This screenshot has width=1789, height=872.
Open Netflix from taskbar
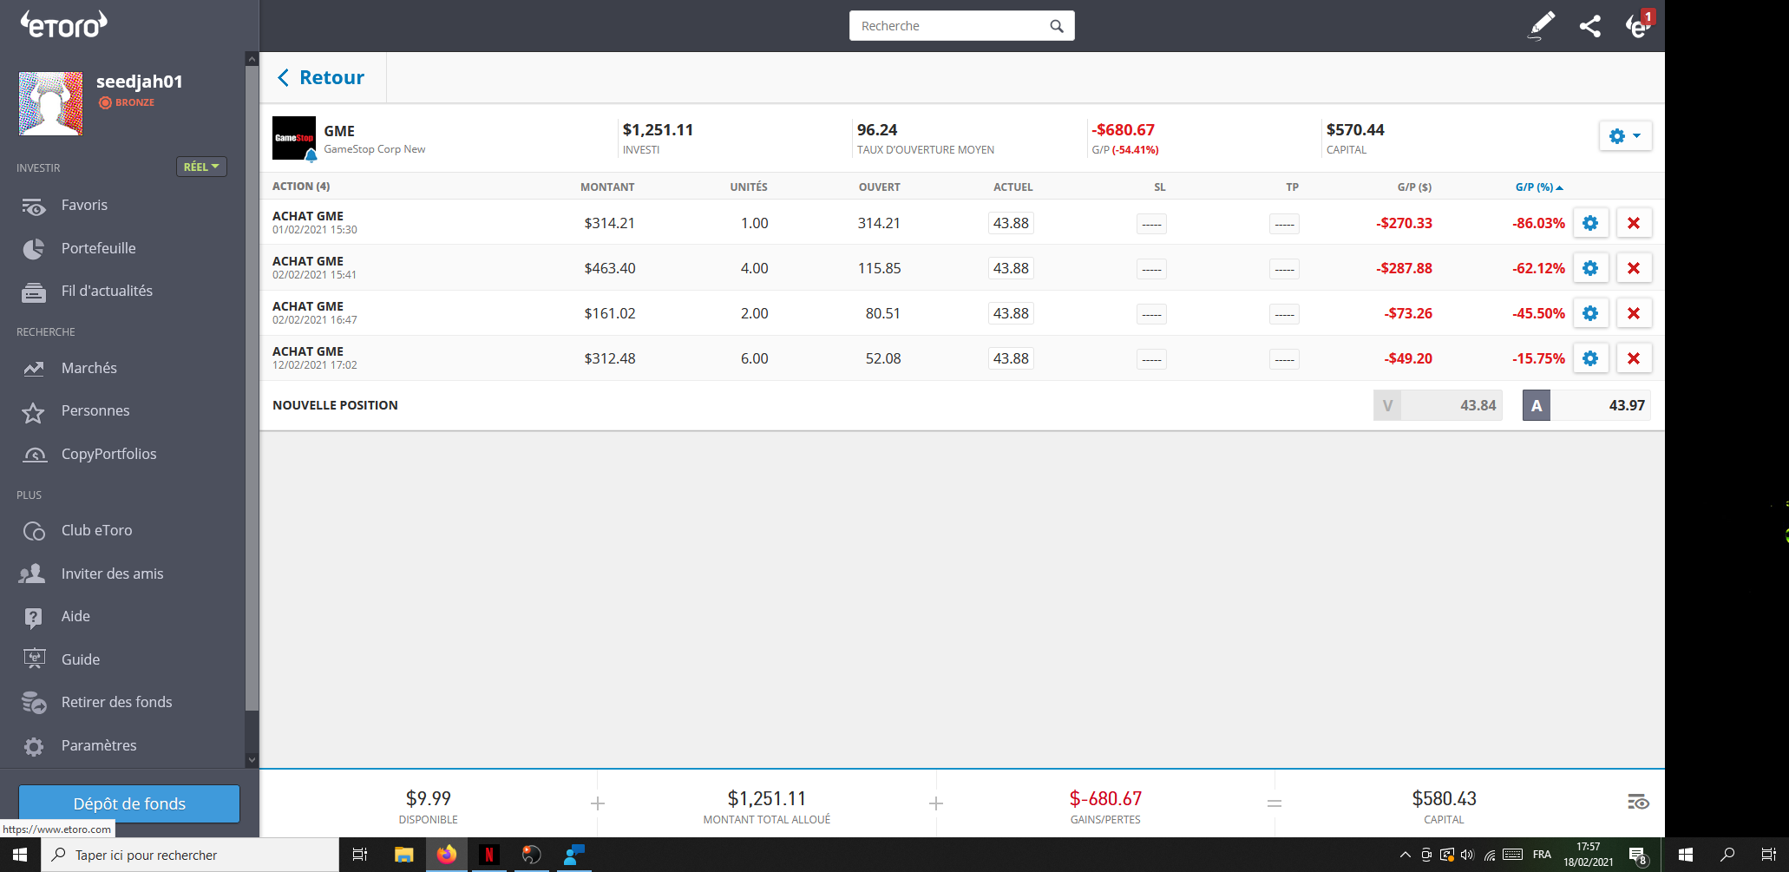point(488,855)
